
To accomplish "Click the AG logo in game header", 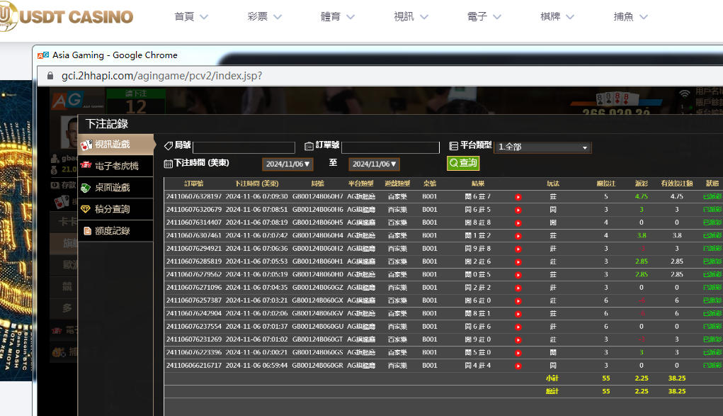I will pos(67,103).
